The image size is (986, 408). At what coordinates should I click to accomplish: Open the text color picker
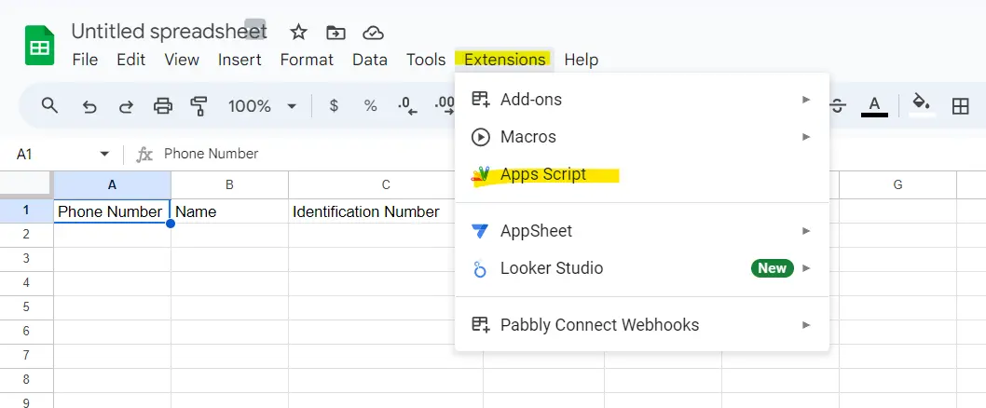point(873,106)
